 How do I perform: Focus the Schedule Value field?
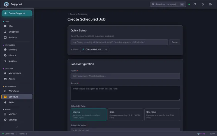(x=125, y=130)
